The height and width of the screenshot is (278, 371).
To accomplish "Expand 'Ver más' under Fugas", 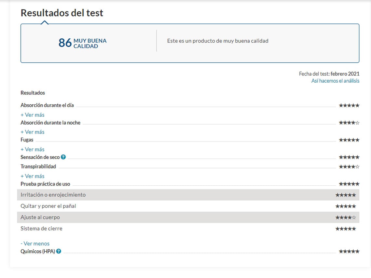I will pos(33,149).
